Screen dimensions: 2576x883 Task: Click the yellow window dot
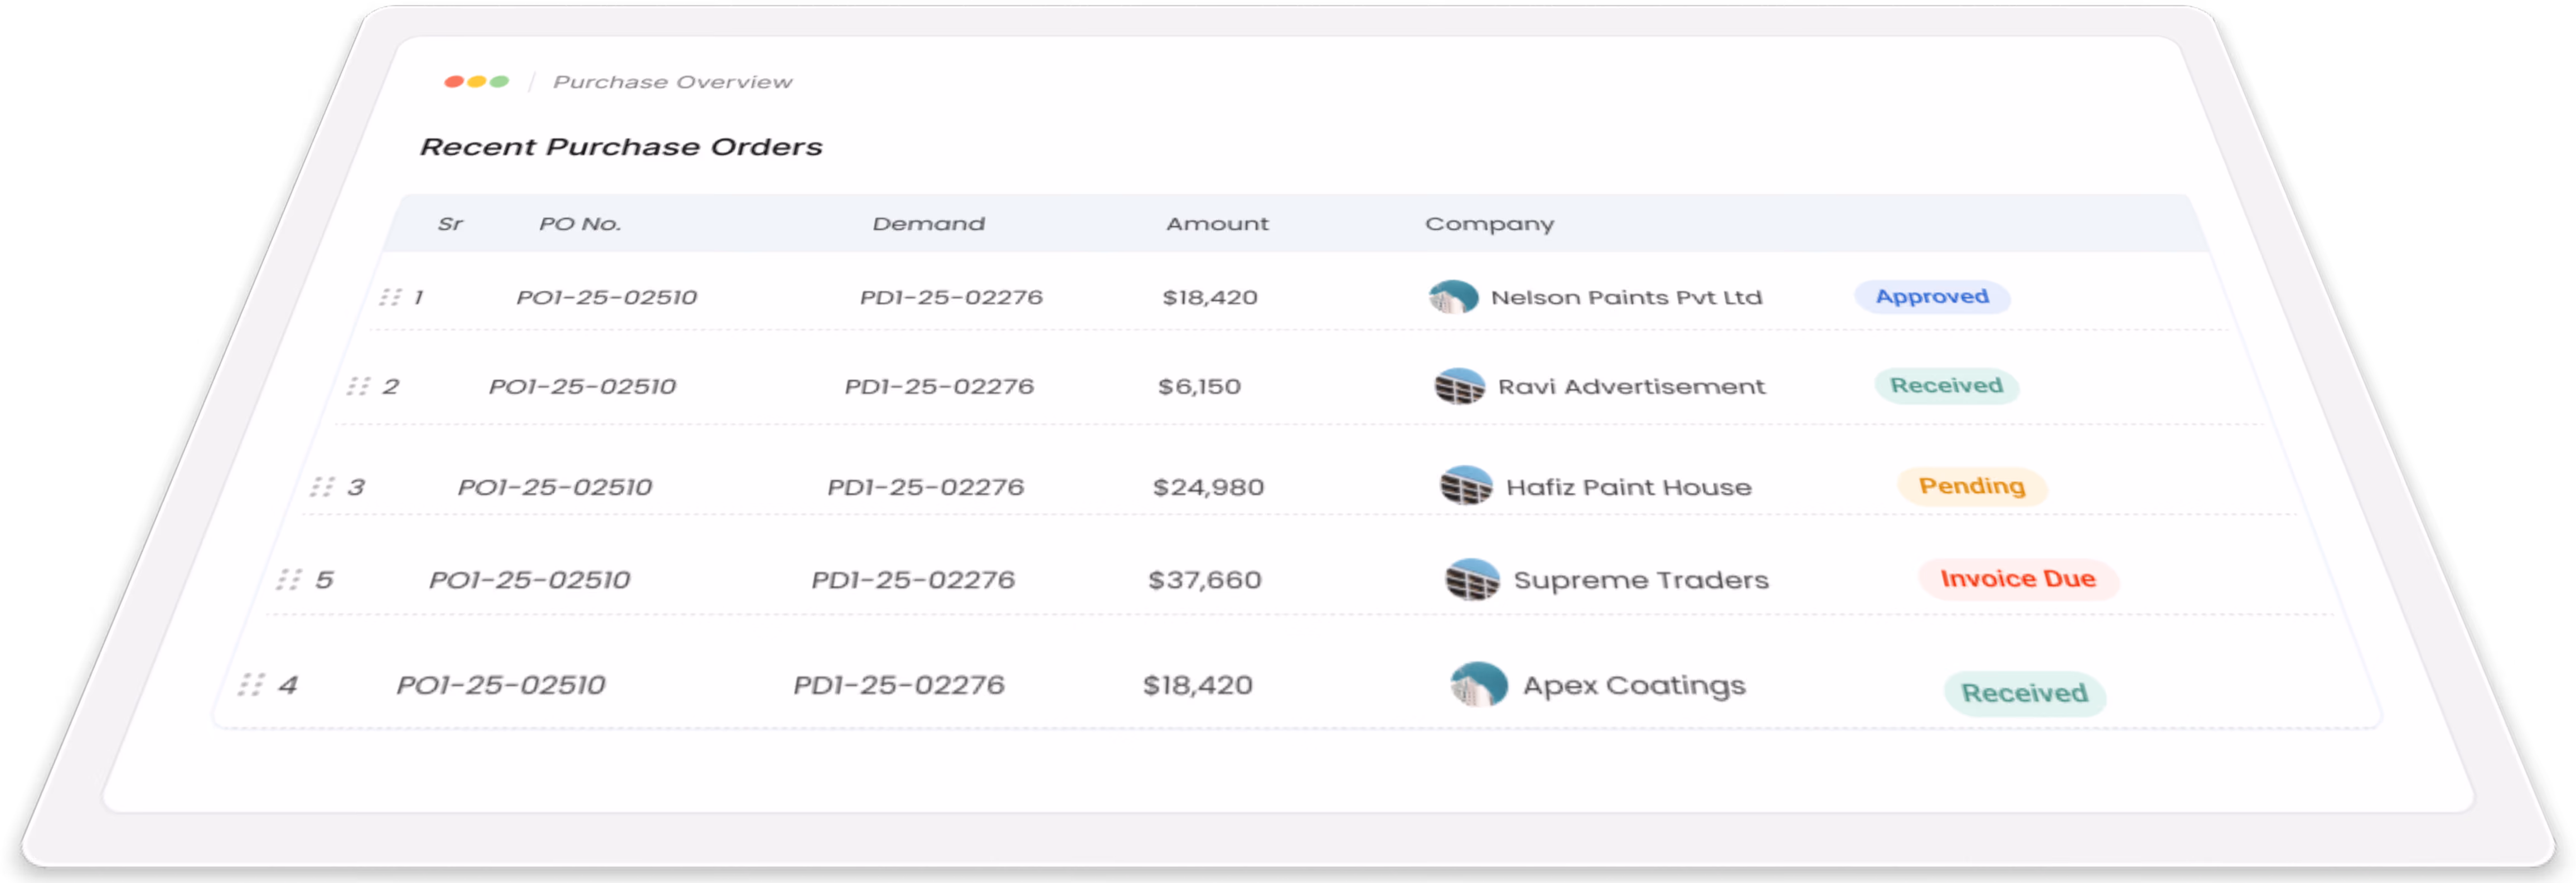477,82
